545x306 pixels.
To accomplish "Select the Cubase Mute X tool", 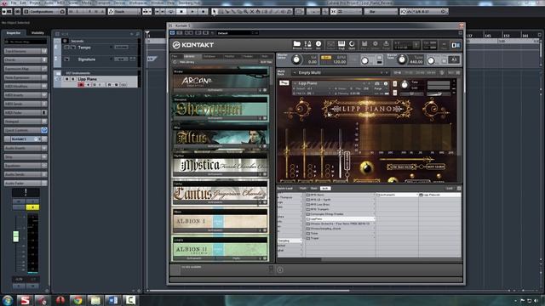I will coord(252,11).
